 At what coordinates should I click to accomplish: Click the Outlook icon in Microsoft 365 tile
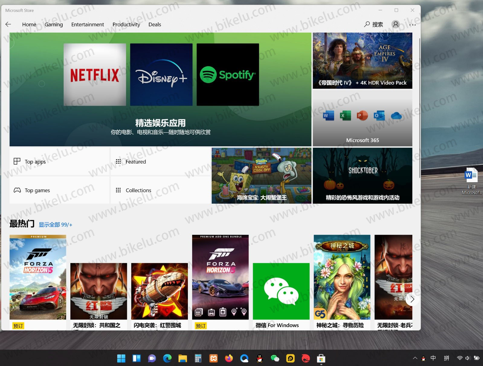(x=379, y=116)
